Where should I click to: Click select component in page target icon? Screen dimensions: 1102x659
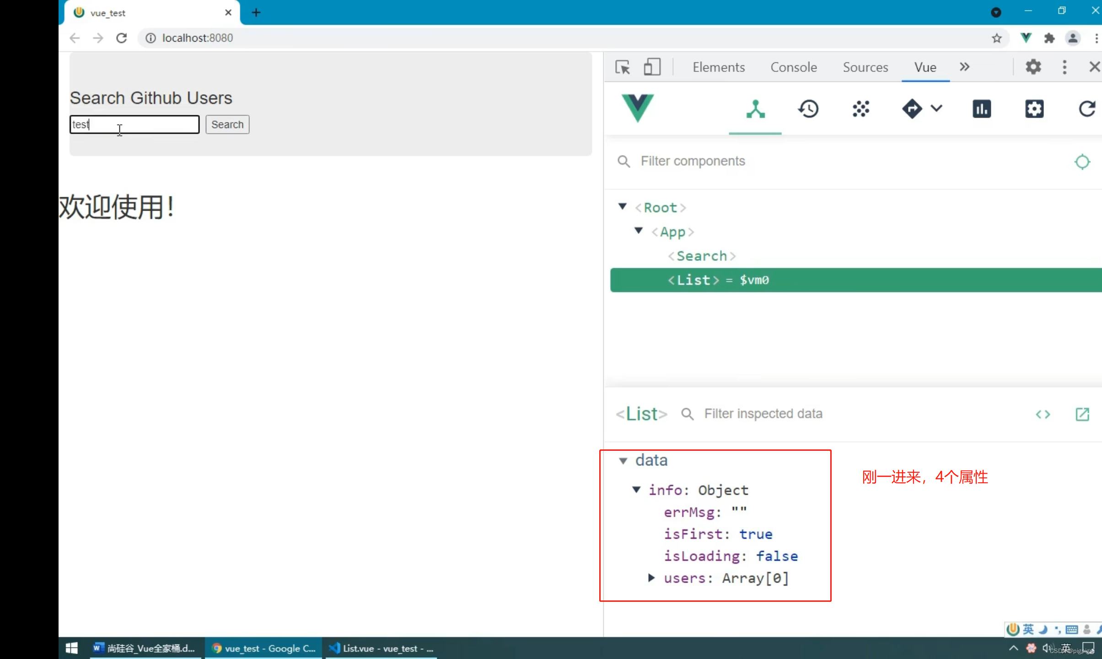[x=1082, y=162]
